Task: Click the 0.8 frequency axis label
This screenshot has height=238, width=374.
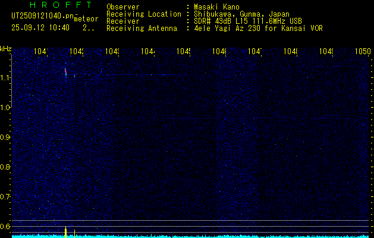Action: click(5, 167)
